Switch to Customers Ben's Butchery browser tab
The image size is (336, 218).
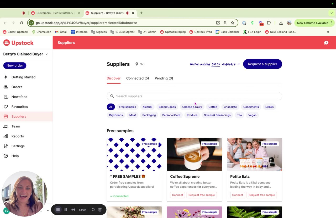point(55,13)
